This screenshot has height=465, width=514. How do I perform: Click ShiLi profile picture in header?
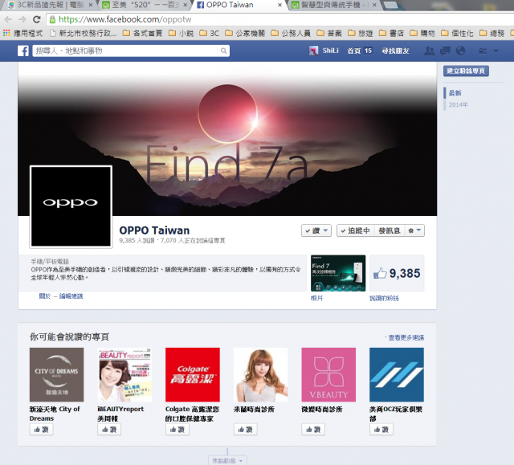313,51
